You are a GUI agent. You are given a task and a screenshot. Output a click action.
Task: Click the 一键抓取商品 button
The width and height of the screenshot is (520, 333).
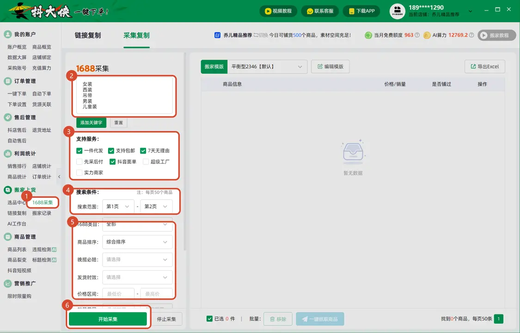[x=320, y=319]
